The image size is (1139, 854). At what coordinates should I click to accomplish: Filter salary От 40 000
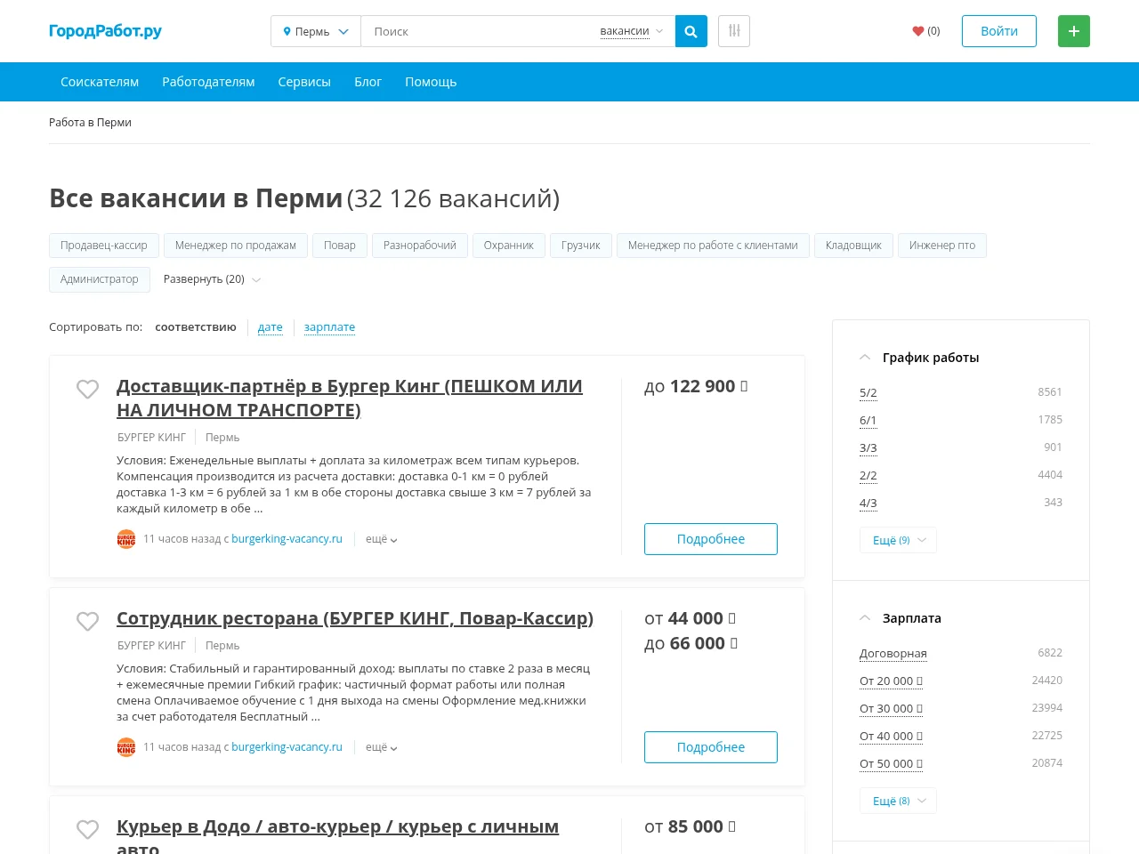click(x=891, y=736)
